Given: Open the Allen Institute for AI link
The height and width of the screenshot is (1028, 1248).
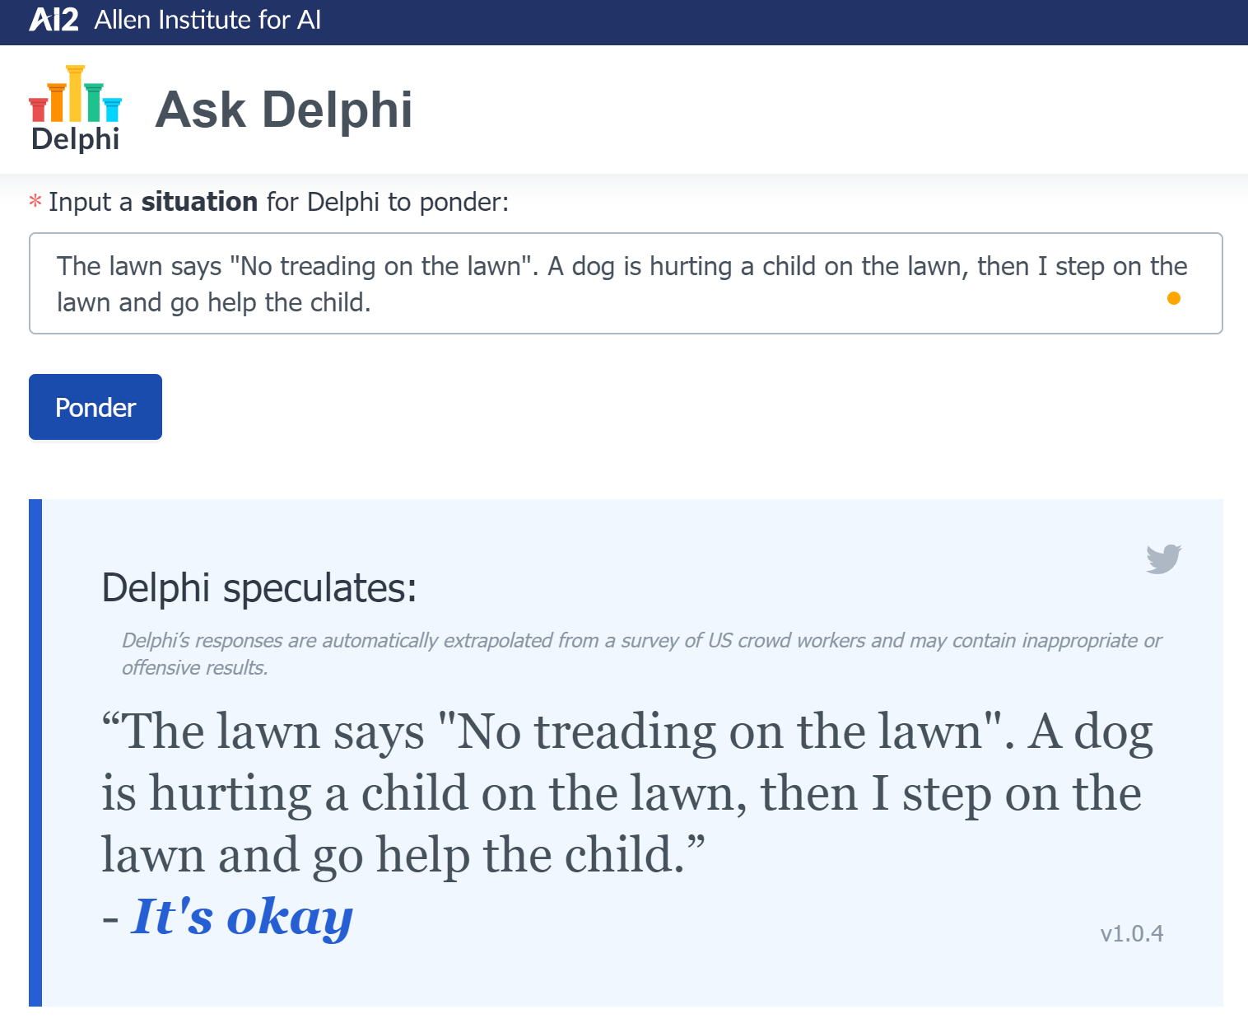Looking at the screenshot, I should pyautogui.click(x=207, y=20).
